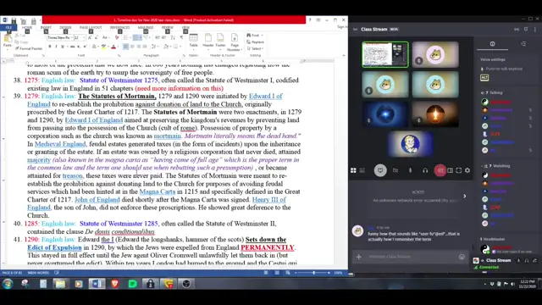Open the emoji picker in Discord message box
This screenshot has height=305, width=542.
pos(462,257)
